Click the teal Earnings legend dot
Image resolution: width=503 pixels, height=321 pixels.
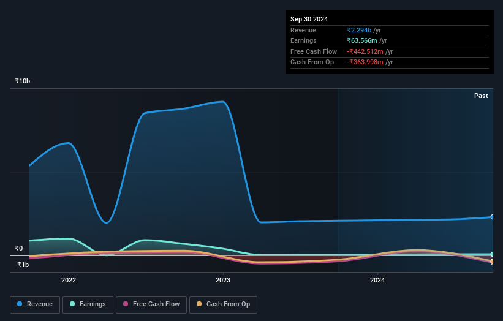tap(72, 304)
